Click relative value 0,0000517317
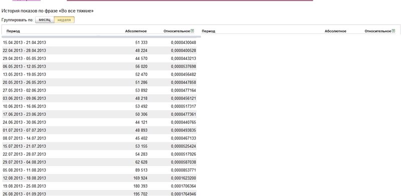This screenshot has width=401, height=196. click(183, 106)
